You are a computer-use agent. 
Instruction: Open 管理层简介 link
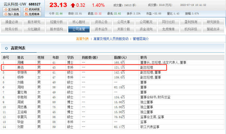pyautogui.click(x=141, y=39)
